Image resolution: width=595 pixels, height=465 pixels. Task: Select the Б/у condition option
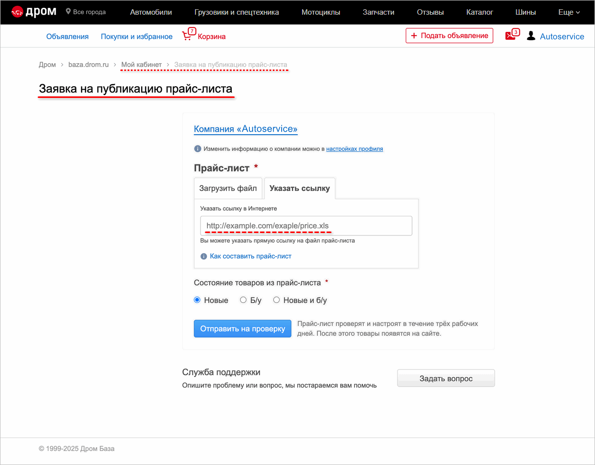[x=243, y=300]
